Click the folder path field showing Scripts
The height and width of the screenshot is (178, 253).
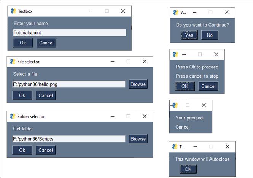click(69, 139)
